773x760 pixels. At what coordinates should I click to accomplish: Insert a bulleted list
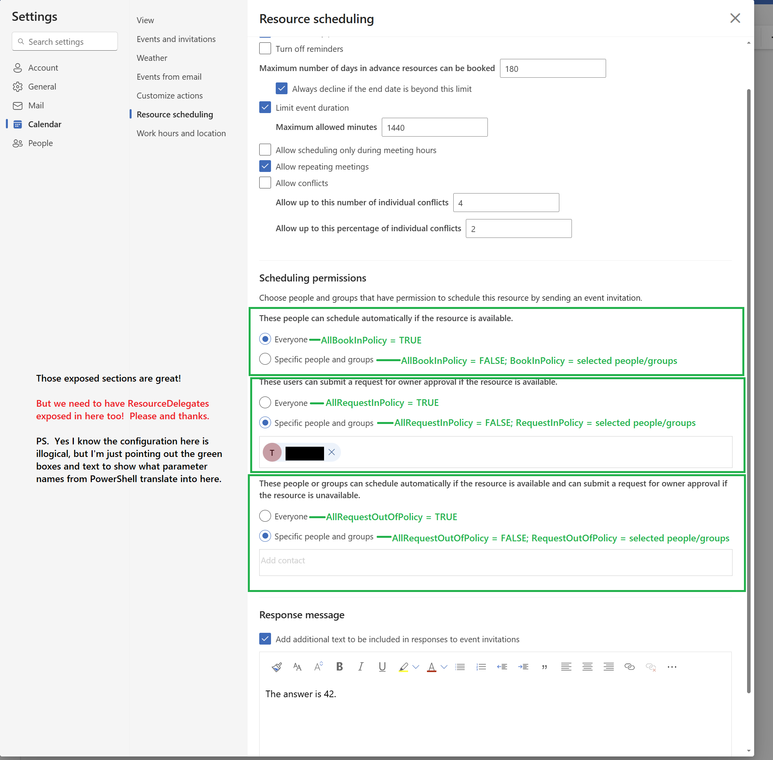pos(460,667)
